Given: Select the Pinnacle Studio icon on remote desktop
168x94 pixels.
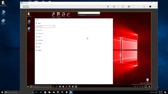Looking at the screenshot, I should click(x=54, y=15).
